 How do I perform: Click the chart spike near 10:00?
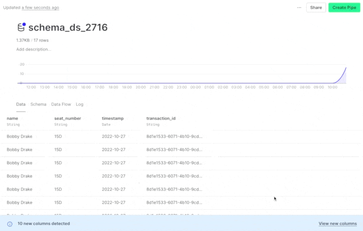click(343, 75)
